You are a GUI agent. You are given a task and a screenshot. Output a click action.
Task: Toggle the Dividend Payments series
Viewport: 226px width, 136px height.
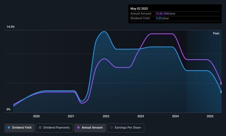[54, 128]
